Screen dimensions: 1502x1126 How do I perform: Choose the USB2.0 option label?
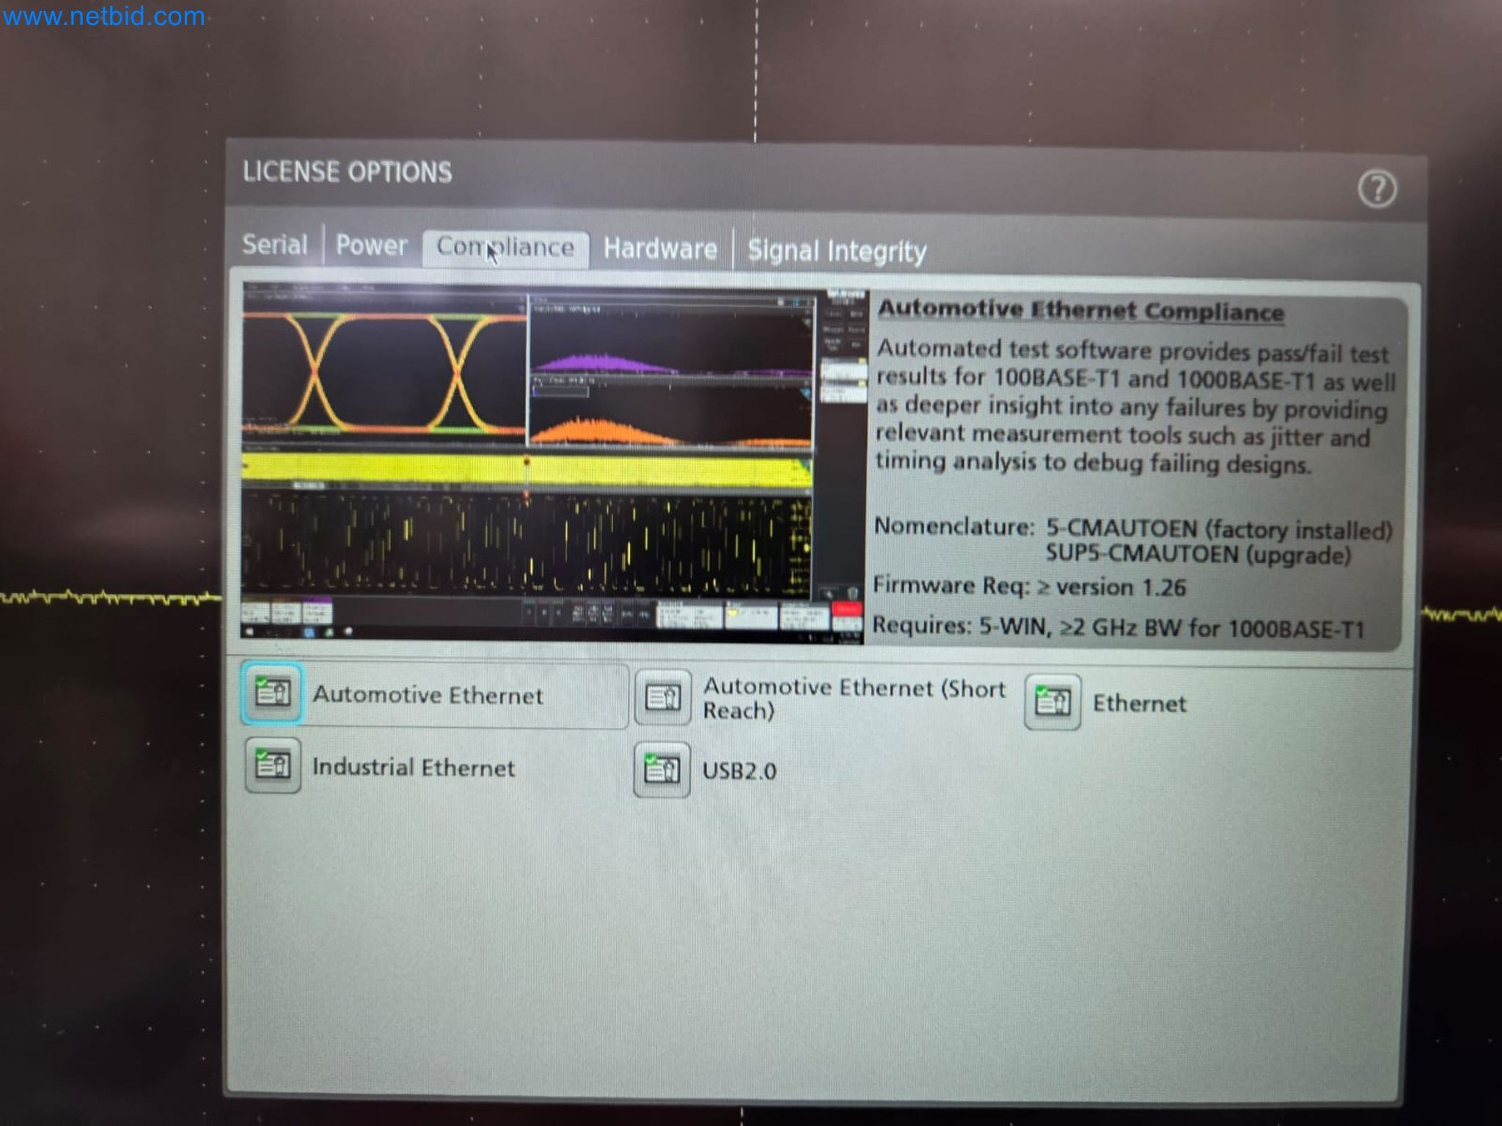tap(739, 771)
